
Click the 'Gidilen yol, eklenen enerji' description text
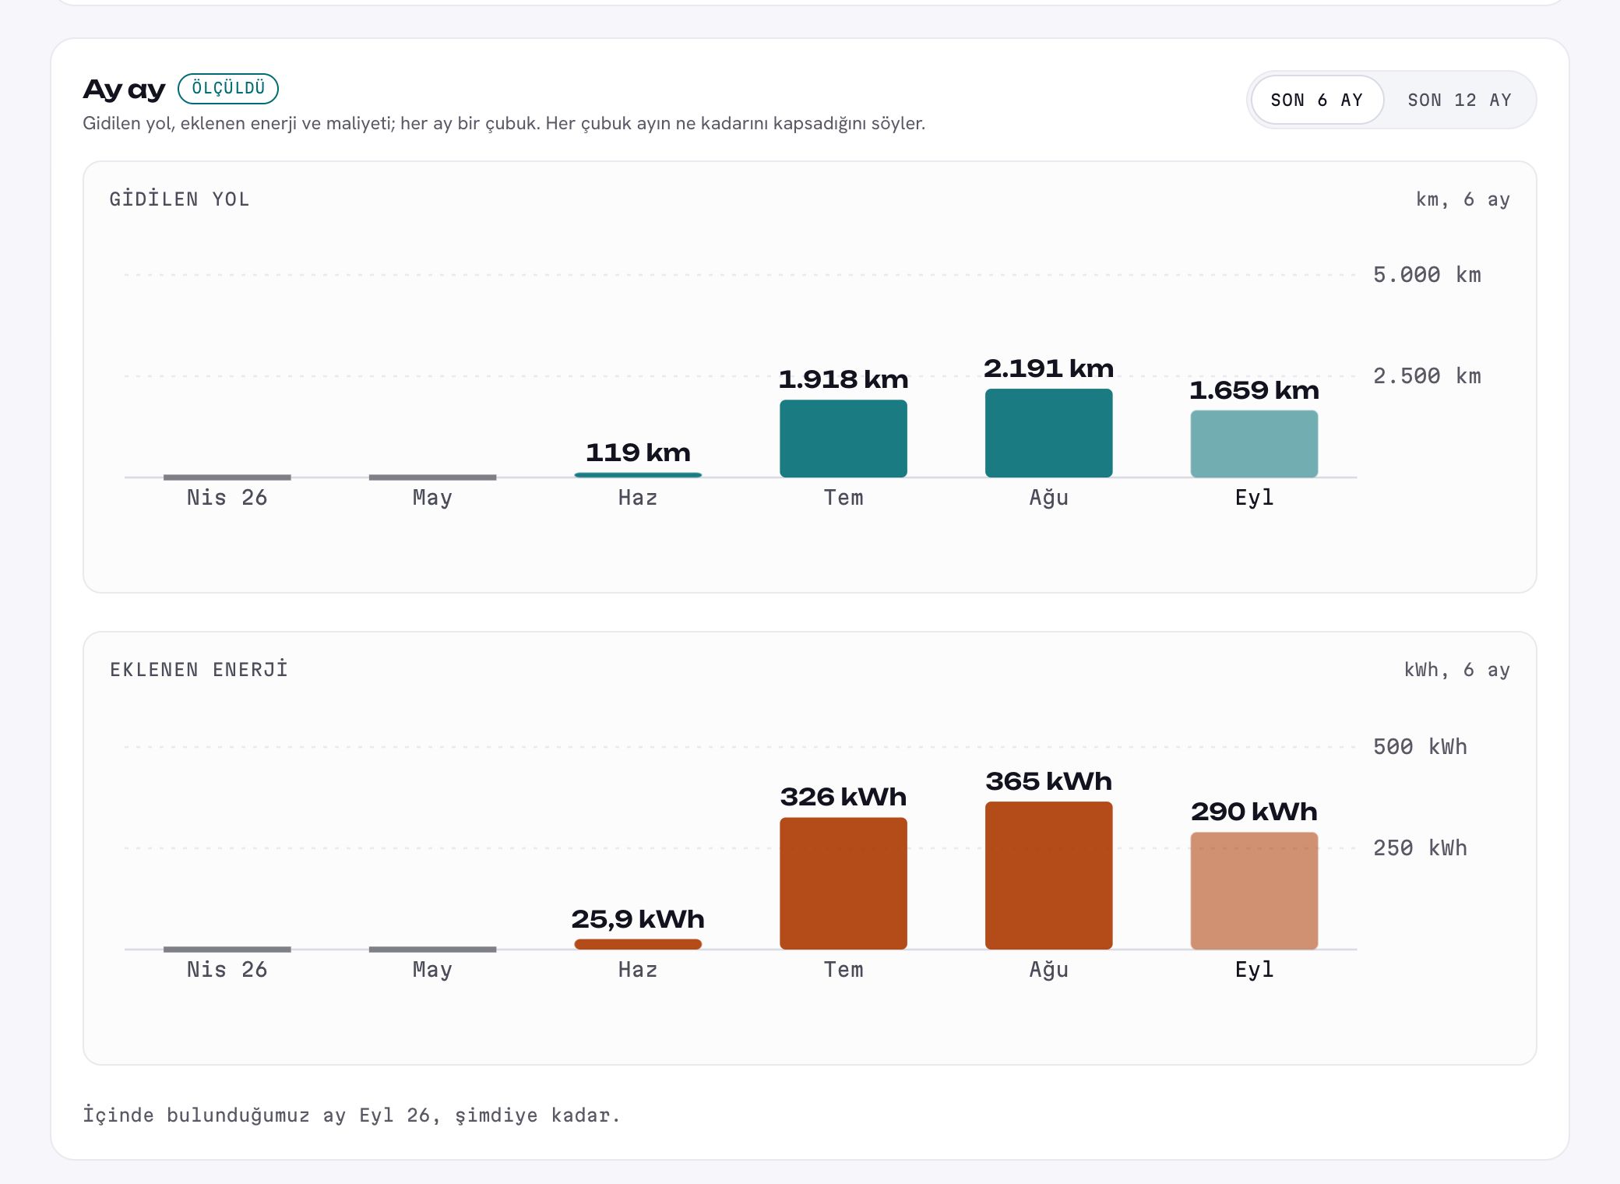pos(504,124)
